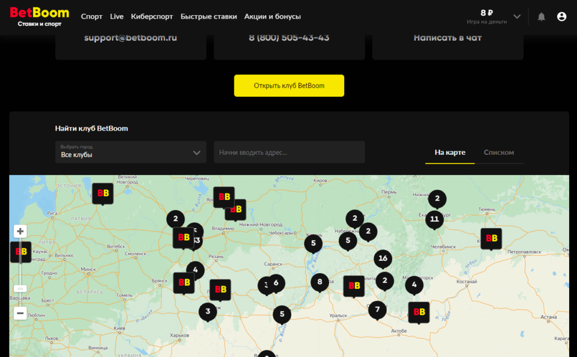Zoom out the map with minus button

[x=20, y=313]
